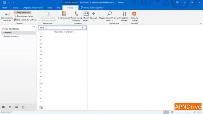Click the send/receive quick access icon

[4, 3]
